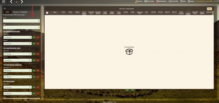Sort by the Tag ID column header
The width and height of the screenshot is (219, 103).
tap(70, 13)
